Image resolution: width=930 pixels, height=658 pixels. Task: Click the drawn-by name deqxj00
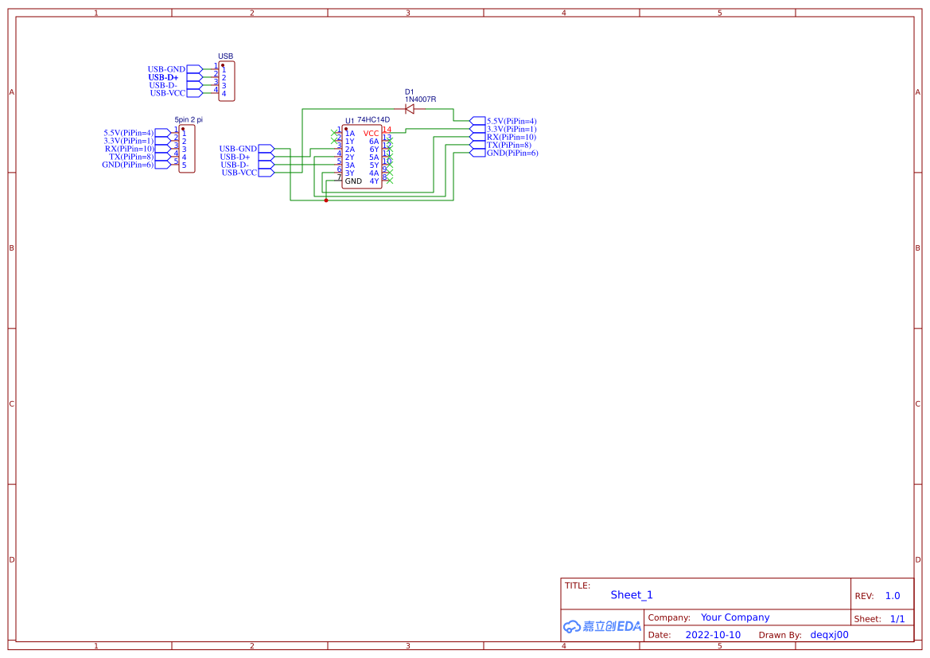click(828, 634)
